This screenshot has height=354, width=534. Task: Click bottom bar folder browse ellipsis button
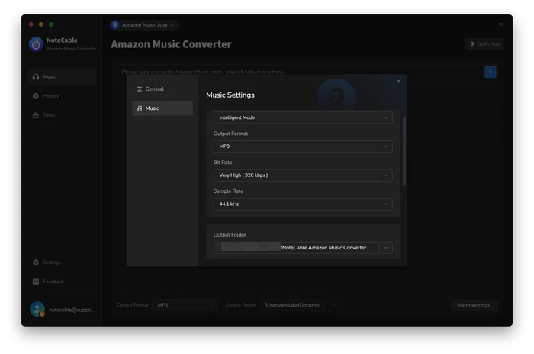(333, 305)
